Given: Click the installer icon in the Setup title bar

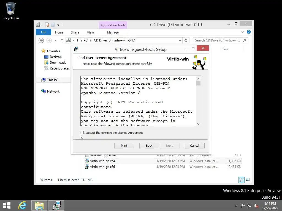Looking at the screenshot, I should pyautogui.click(x=76, y=49).
